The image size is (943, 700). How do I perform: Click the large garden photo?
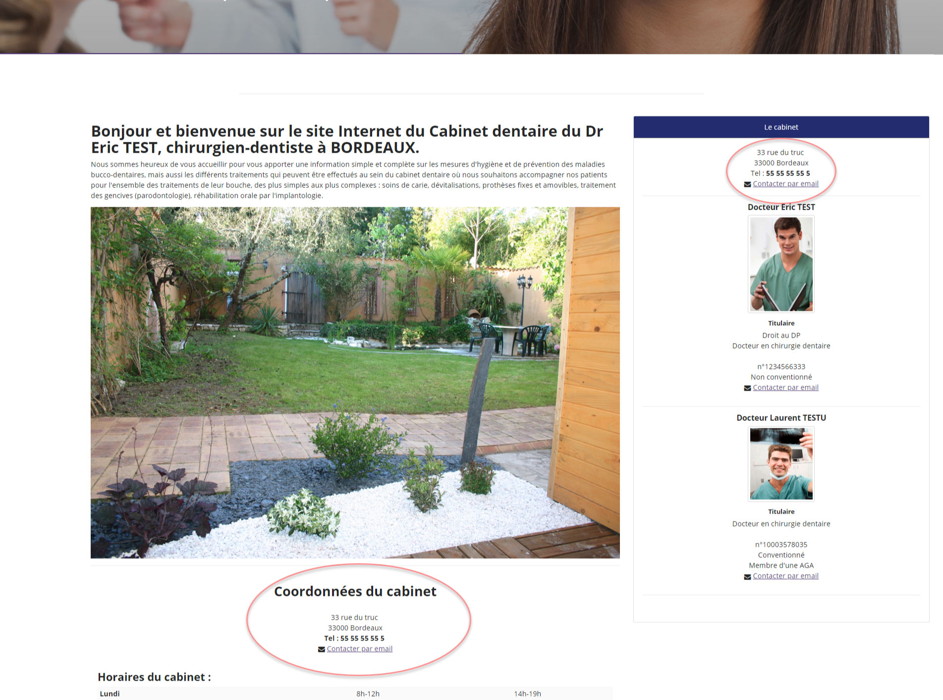pos(355,382)
